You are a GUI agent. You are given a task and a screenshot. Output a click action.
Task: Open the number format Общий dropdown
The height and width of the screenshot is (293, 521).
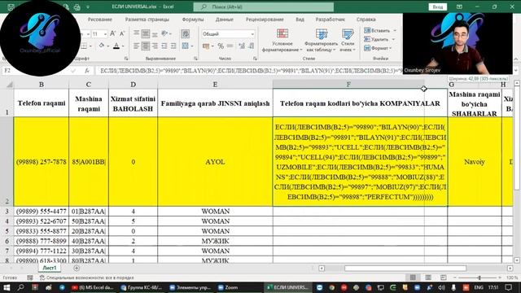point(252,34)
